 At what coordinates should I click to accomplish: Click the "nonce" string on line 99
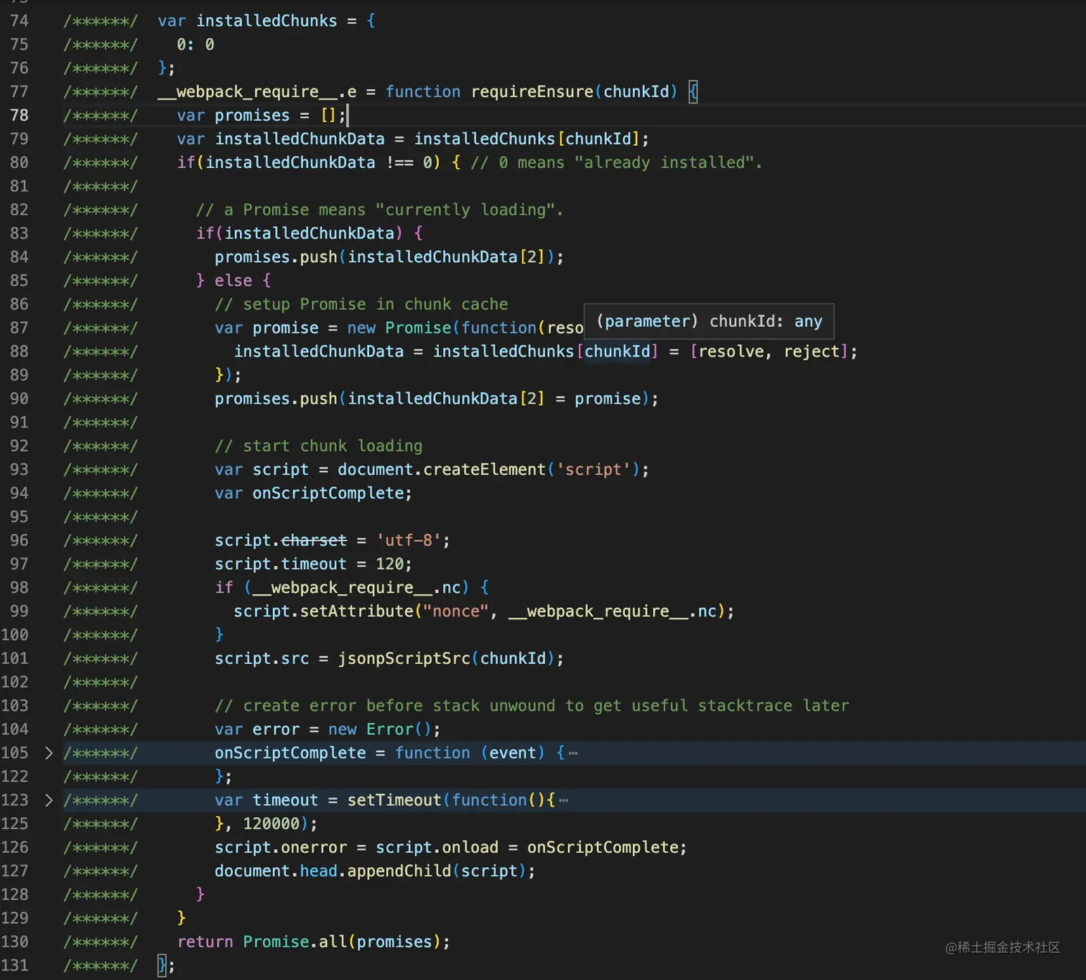point(456,611)
